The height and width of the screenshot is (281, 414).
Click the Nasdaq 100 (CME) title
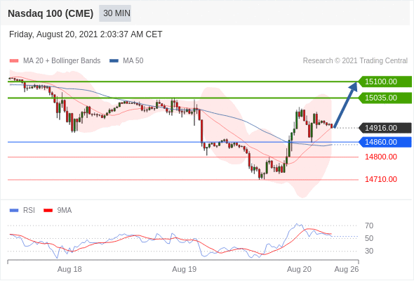tap(51, 13)
